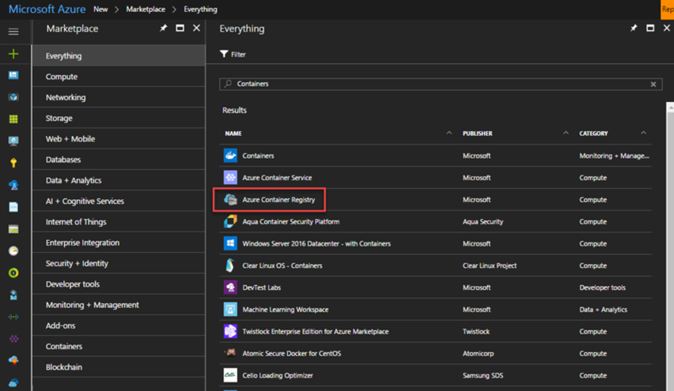This screenshot has width=674, height=391.
Task: Click the results list vertical scrollbar
Action: pyautogui.click(x=670, y=246)
